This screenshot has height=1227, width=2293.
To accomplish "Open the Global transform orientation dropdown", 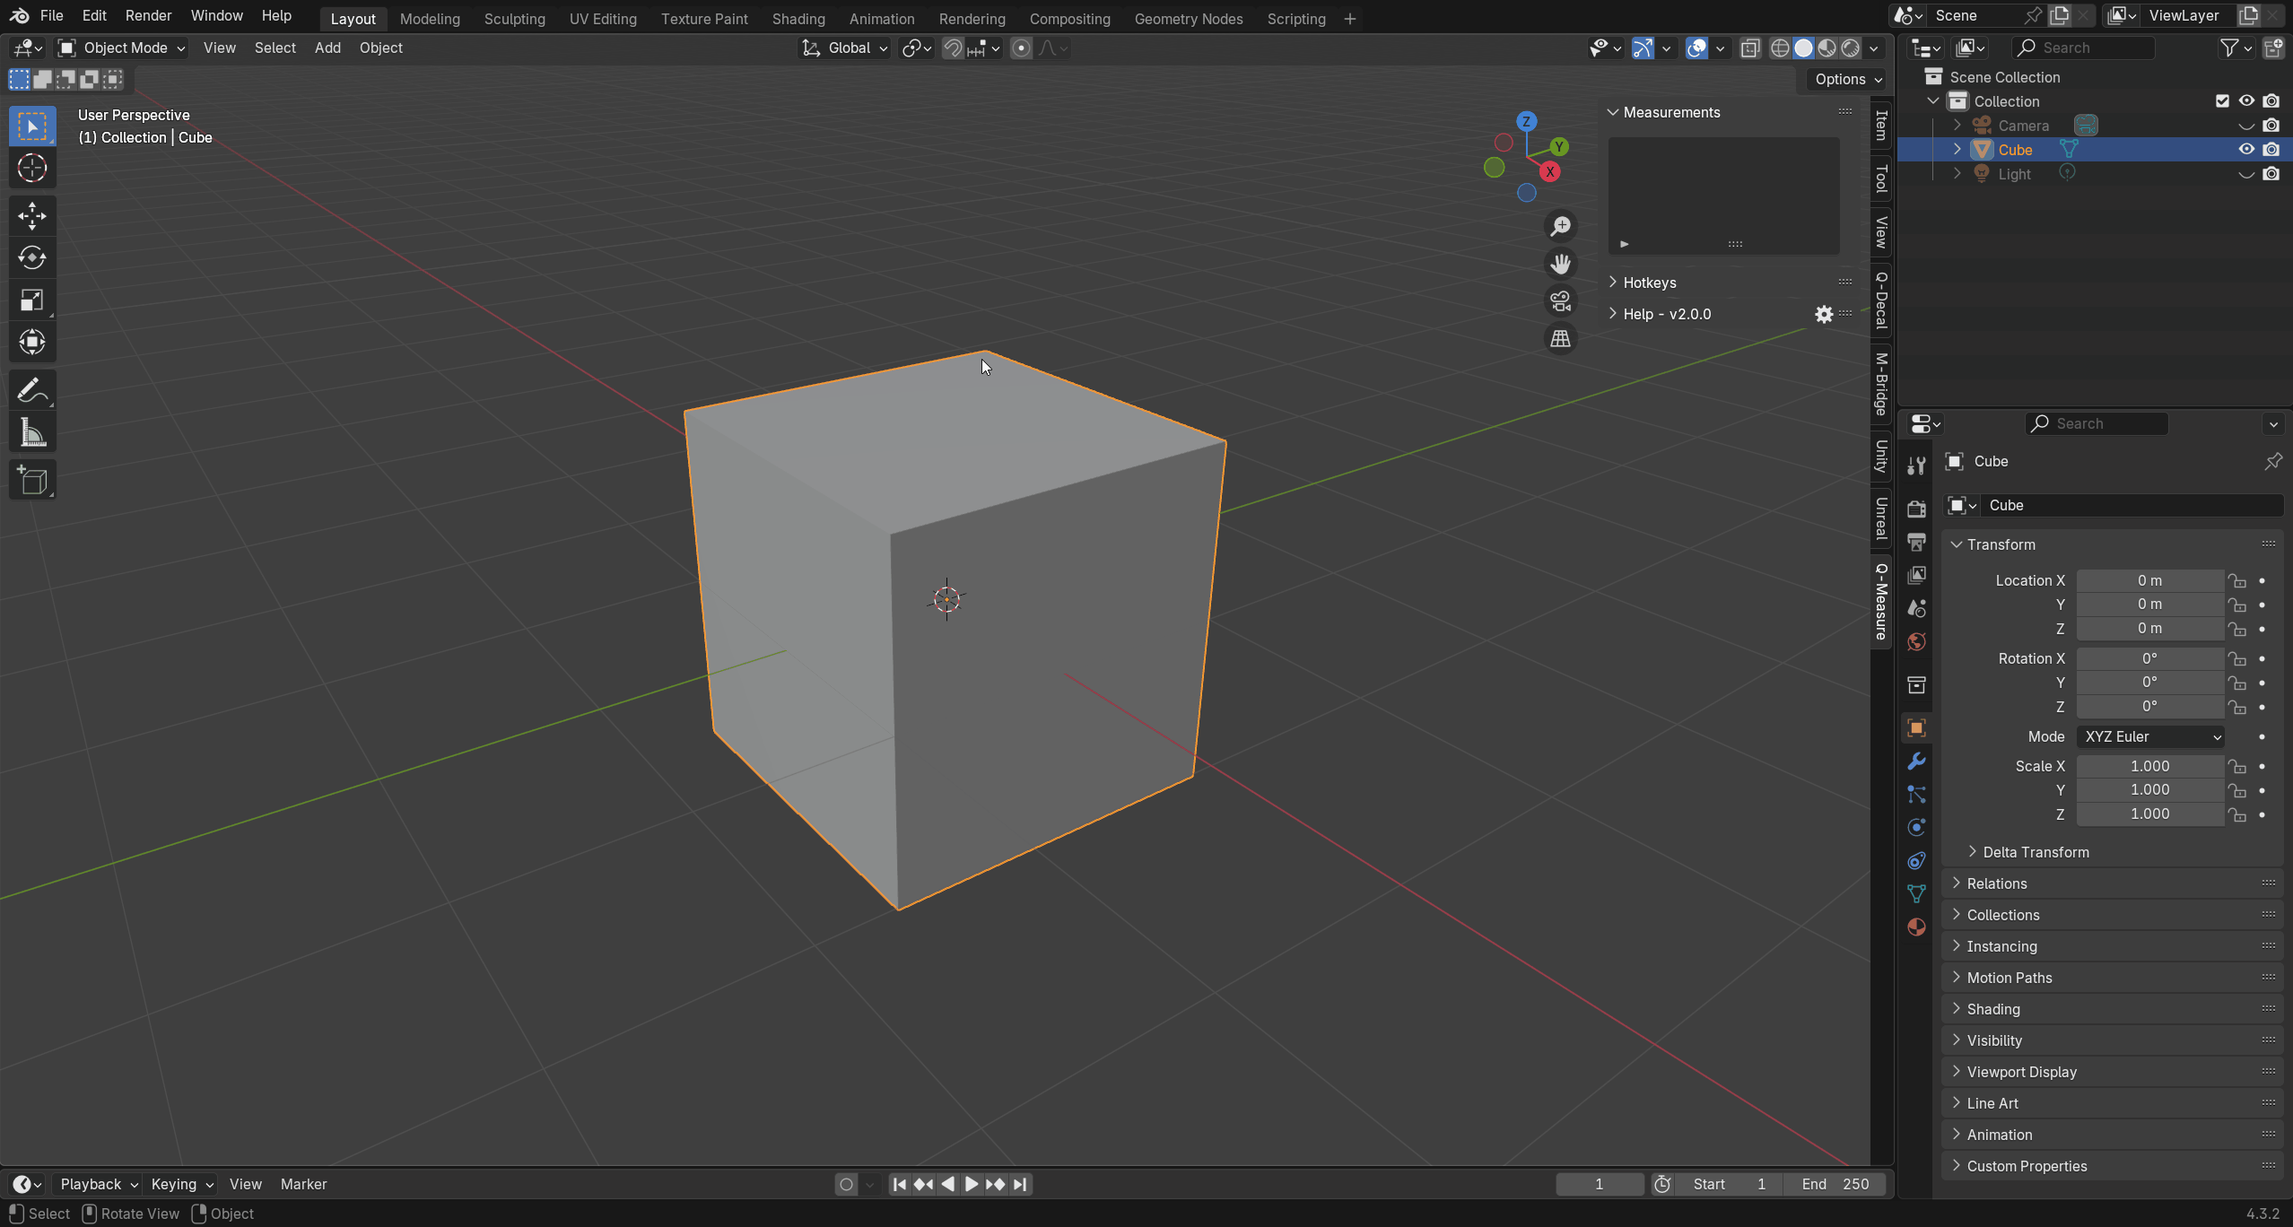I will point(844,48).
